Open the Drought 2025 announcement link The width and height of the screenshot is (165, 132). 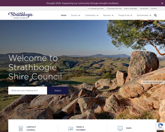tap(82, 3)
